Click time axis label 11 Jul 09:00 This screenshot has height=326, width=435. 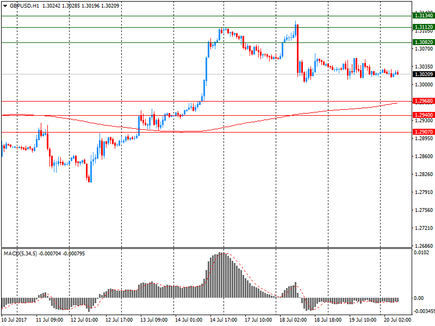49,320
